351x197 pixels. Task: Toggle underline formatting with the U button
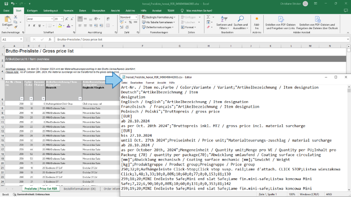point(39,26)
